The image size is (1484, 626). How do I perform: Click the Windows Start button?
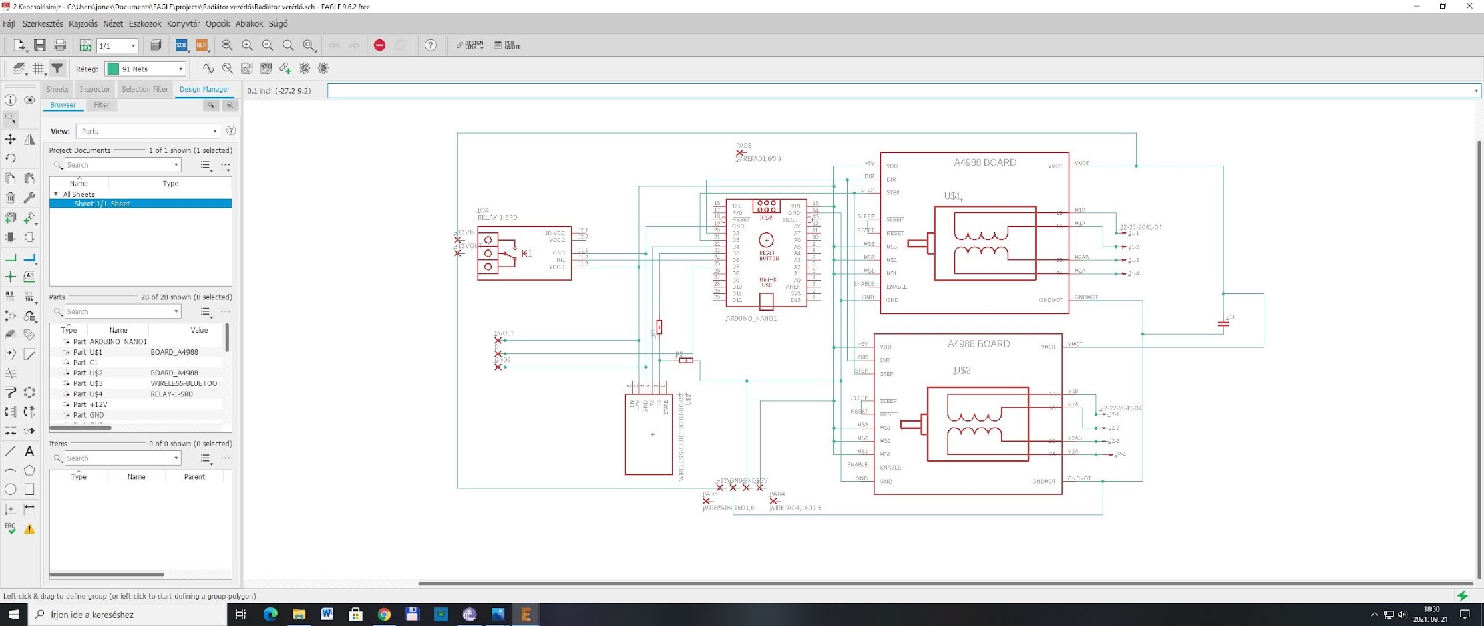(x=13, y=615)
